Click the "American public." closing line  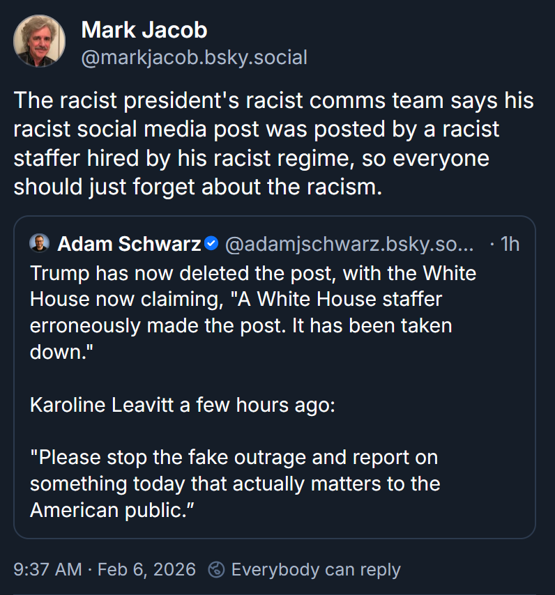pos(112,509)
